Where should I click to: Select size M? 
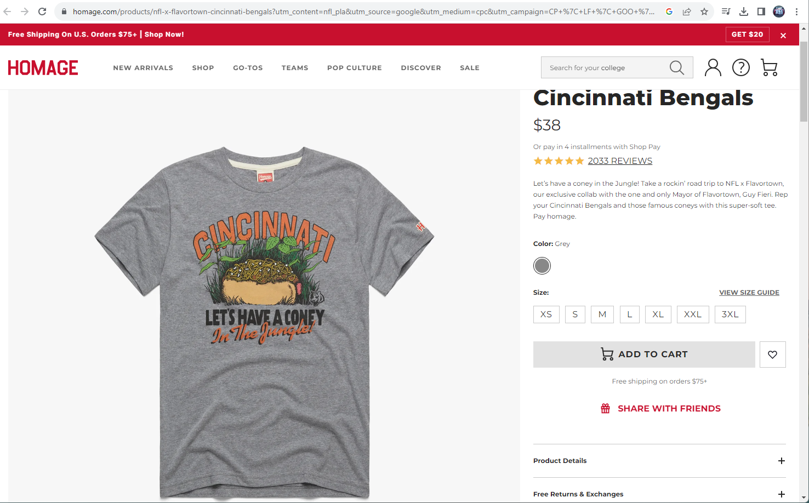(x=602, y=315)
